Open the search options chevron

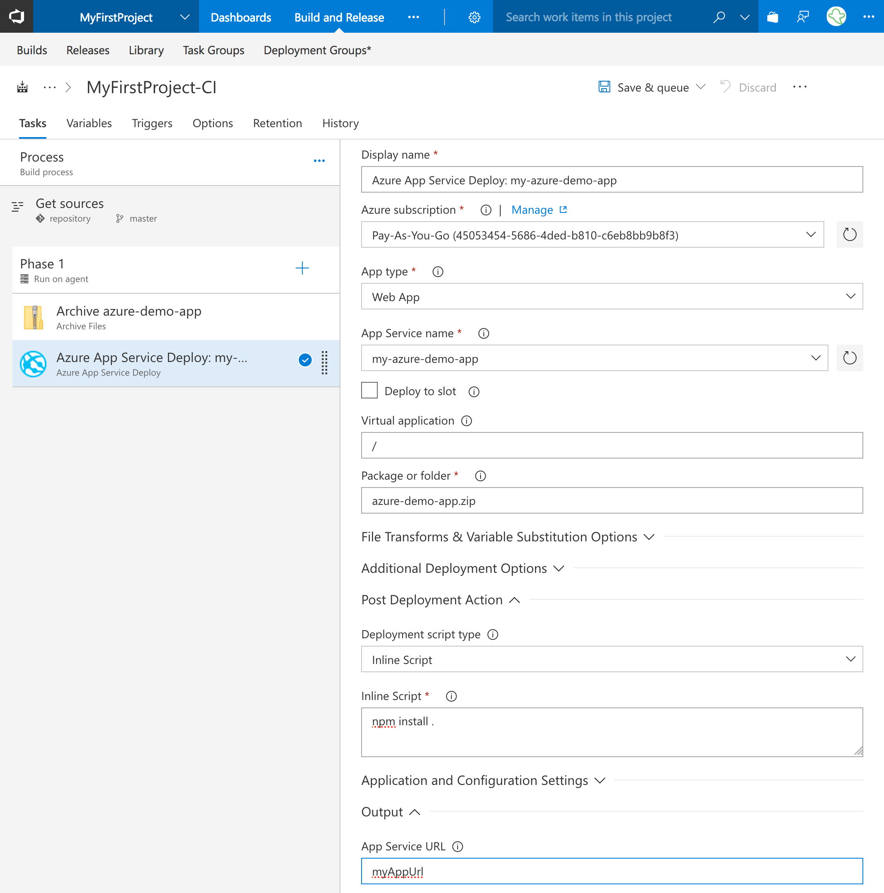pos(745,17)
